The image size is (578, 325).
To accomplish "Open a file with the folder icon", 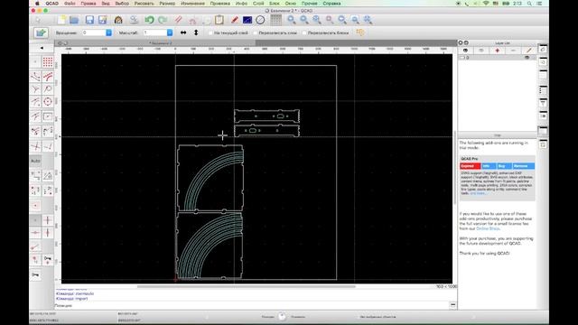I will (x=74, y=20).
